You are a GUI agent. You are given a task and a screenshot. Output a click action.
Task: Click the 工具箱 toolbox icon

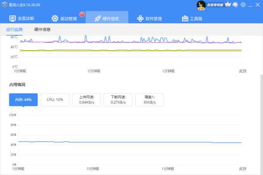point(185,19)
